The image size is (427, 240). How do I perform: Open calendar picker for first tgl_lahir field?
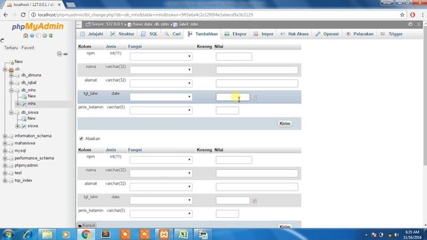coord(254,97)
